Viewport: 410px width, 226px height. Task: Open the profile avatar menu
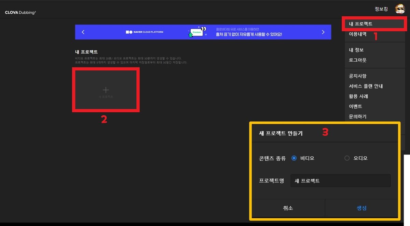click(x=400, y=9)
